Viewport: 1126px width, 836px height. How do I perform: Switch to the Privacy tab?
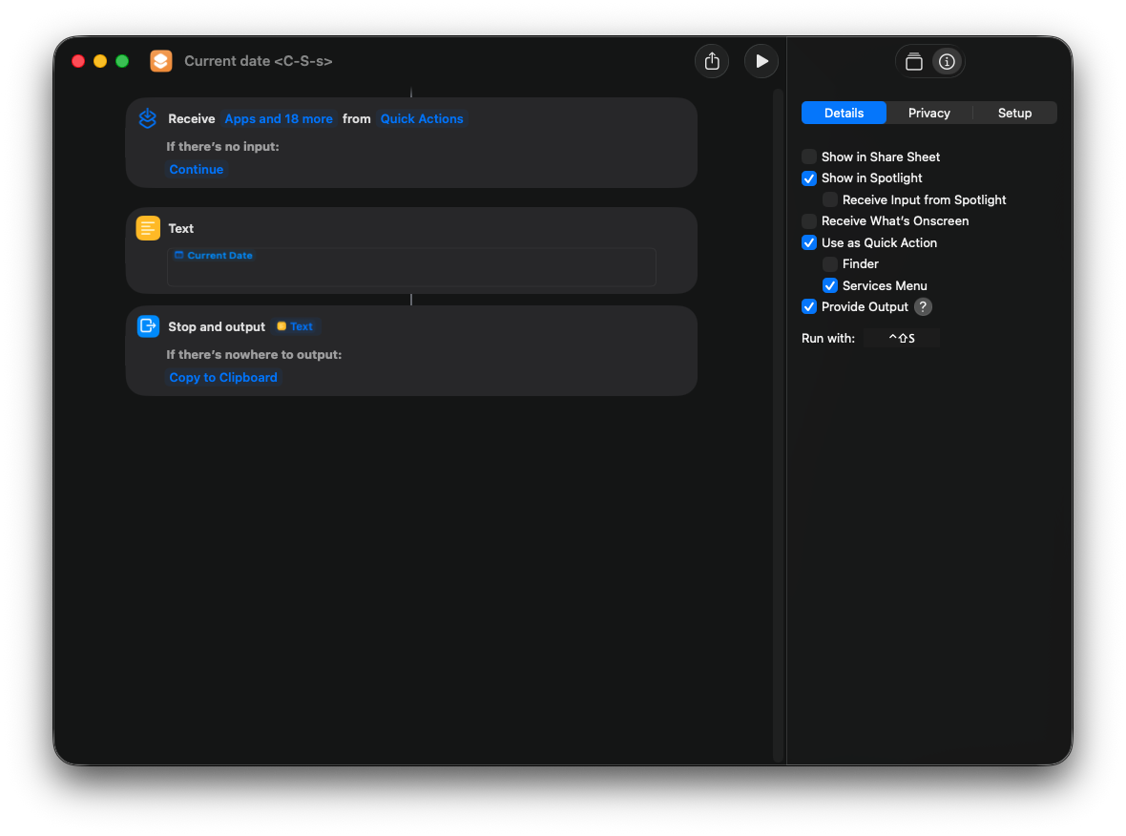pos(928,113)
